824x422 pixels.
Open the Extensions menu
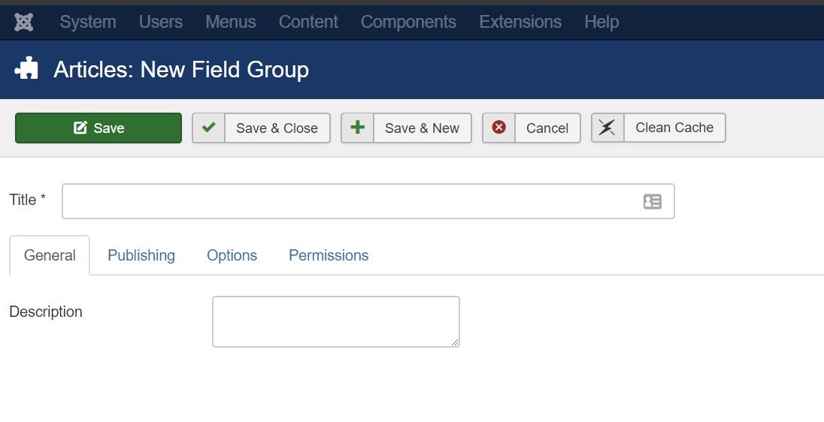[520, 22]
